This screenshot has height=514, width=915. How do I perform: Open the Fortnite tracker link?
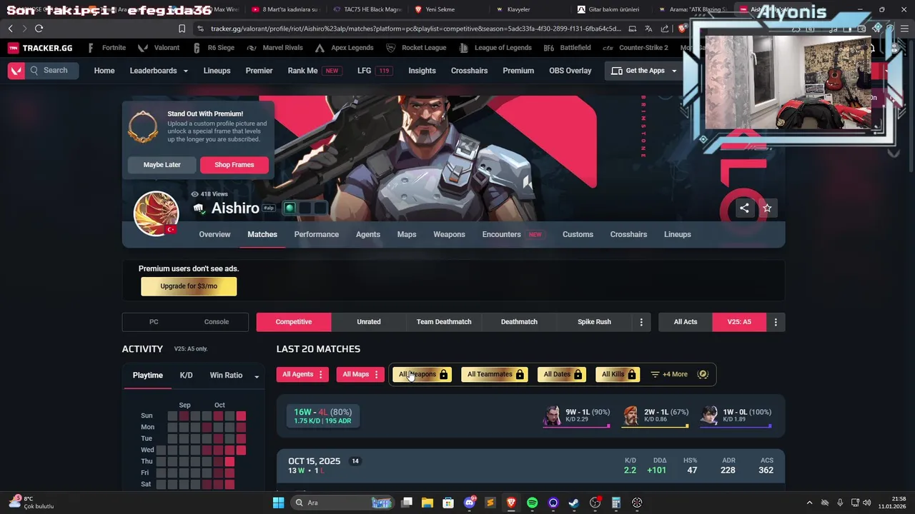point(107,48)
